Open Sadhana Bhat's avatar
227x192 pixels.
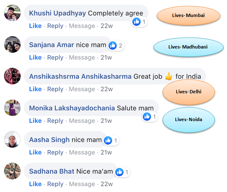click(x=12, y=171)
